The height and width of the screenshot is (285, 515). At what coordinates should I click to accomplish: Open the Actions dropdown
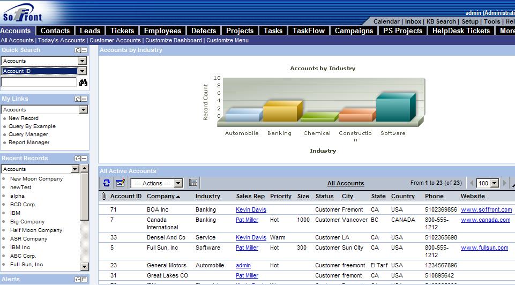178,183
